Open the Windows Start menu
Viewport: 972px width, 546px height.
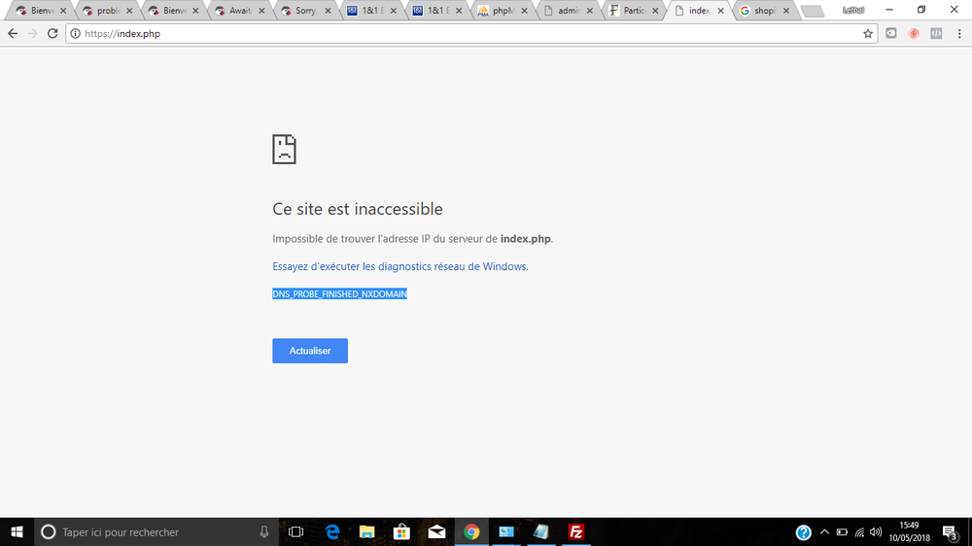pos(17,531)
